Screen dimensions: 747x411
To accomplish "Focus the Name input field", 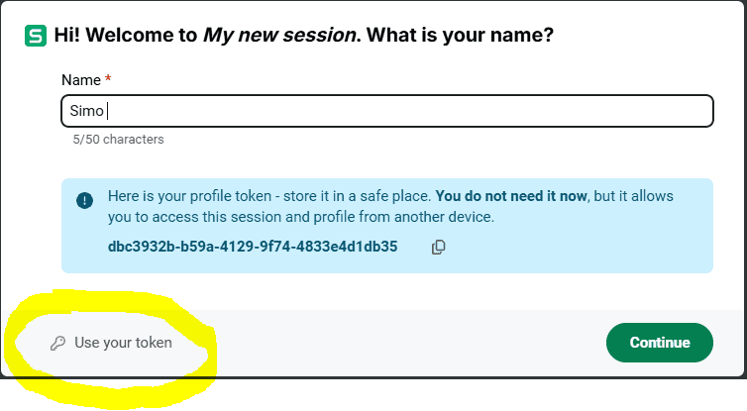I will [386, 111].
